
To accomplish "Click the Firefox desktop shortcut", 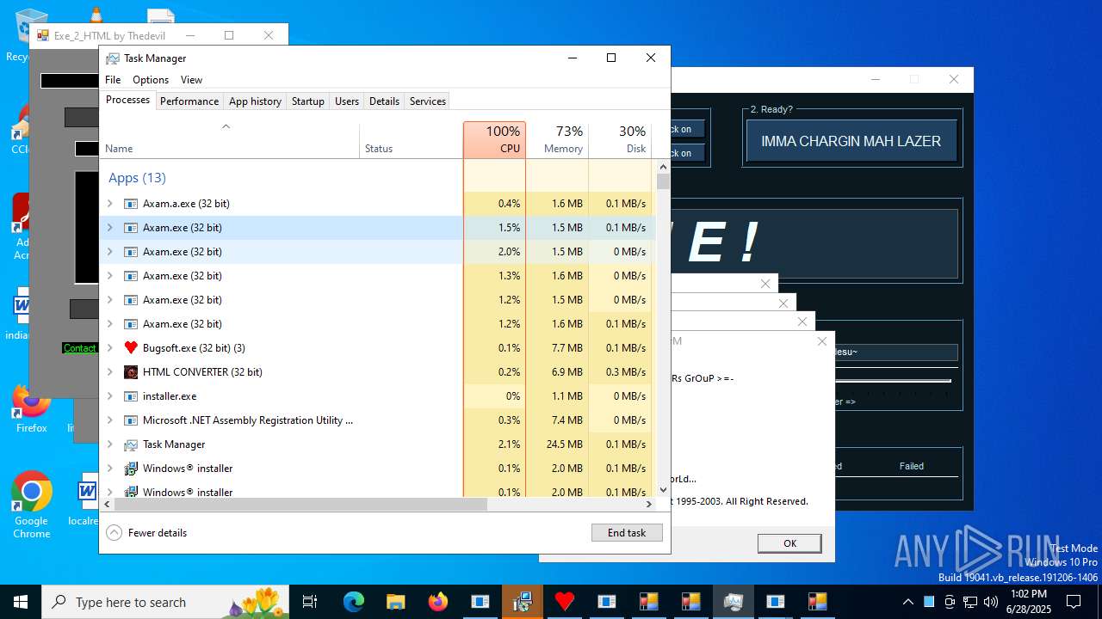I will [x=31, y=408].
